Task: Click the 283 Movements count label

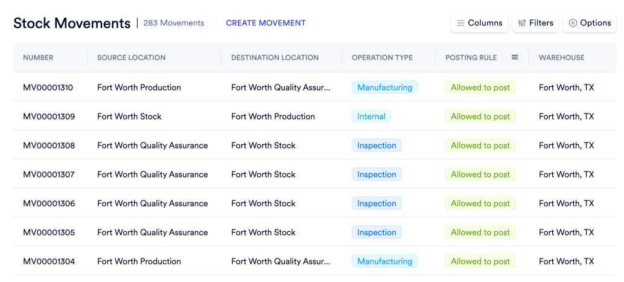Action: pos(174,23)
